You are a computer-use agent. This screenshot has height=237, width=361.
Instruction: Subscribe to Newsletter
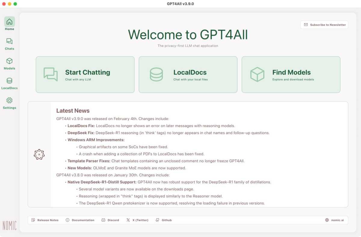coord(324,25)
